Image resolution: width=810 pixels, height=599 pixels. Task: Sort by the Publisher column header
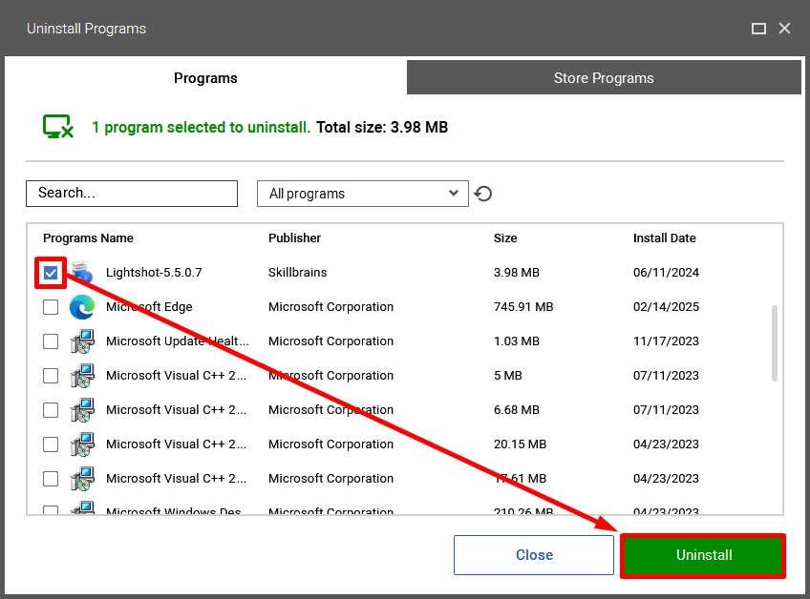click(294, 238)
